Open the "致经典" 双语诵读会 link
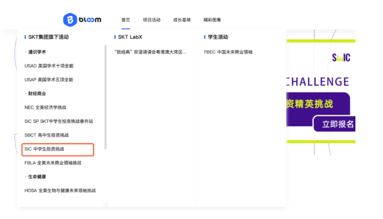This screenshot has width=383, height=219. click(151, 52)
